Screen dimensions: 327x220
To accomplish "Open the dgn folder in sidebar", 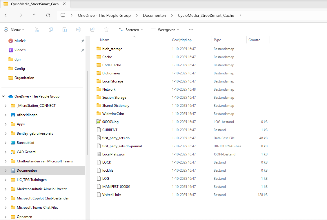I will [17, 59].
